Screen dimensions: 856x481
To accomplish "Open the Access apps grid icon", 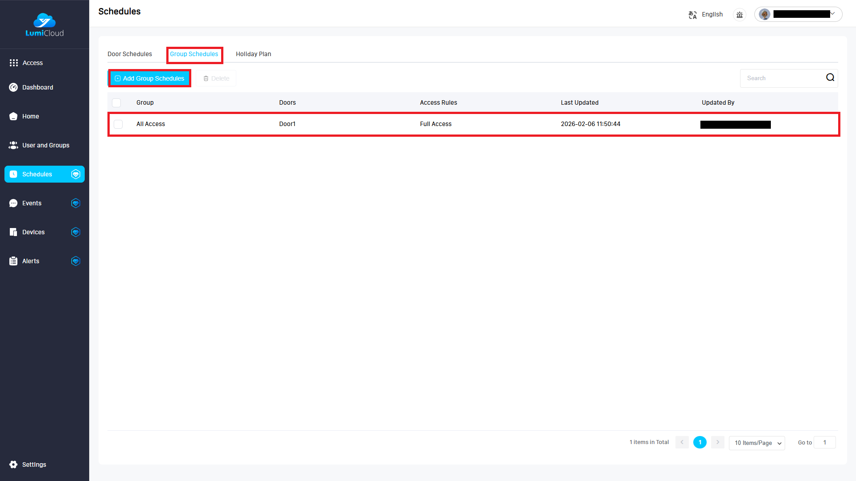I will coord(14,63).
